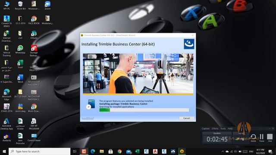
Task: Open Microsoft Edge from the taskbar
Action: (93, 151)
